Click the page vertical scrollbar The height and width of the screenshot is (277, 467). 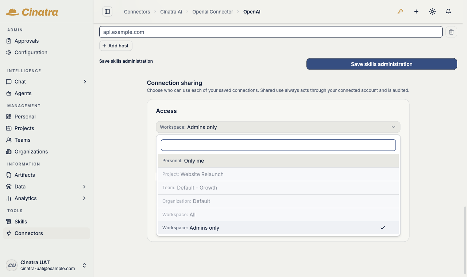click(x=465, y=241)
